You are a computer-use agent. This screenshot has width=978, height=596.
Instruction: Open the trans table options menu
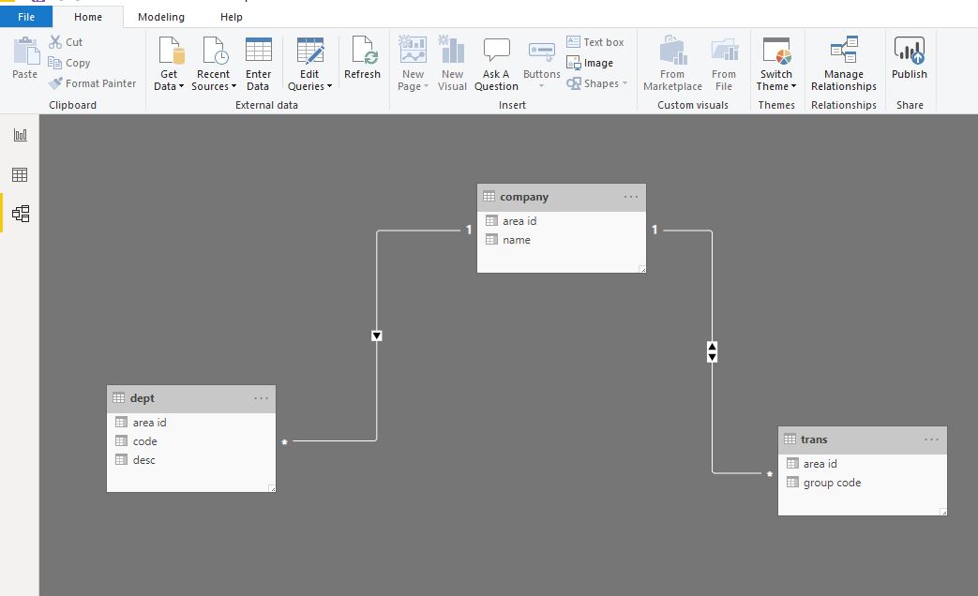931,440
